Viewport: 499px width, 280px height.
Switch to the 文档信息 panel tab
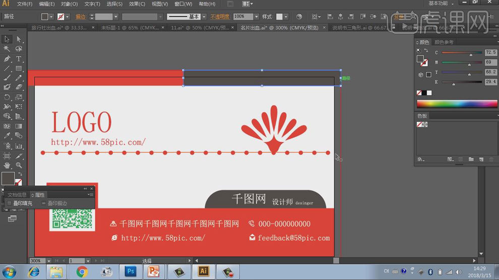tap(17, 195)
